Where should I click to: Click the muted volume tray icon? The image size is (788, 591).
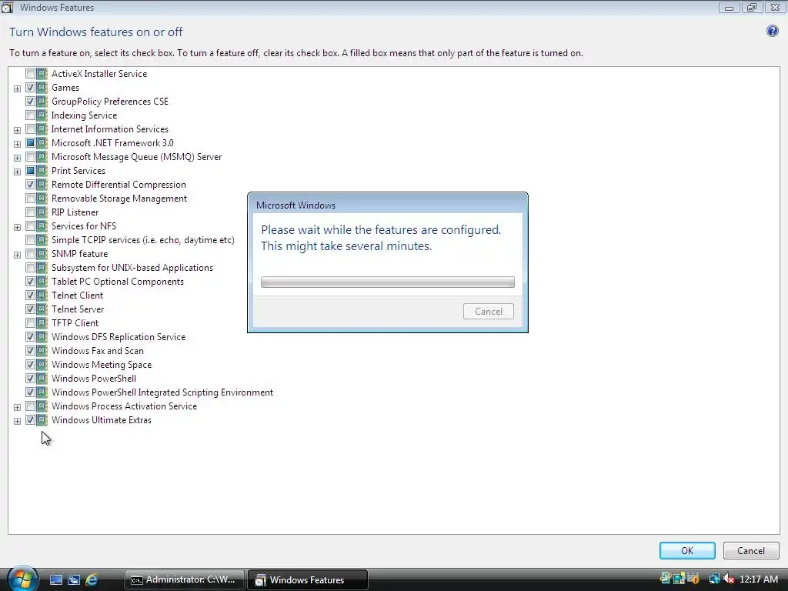click(729, 579)
